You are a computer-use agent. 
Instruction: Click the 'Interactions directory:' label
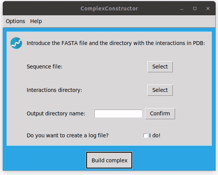54,90
